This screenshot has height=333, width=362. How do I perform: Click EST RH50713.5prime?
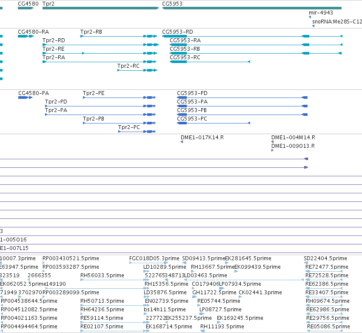[102, 301]
